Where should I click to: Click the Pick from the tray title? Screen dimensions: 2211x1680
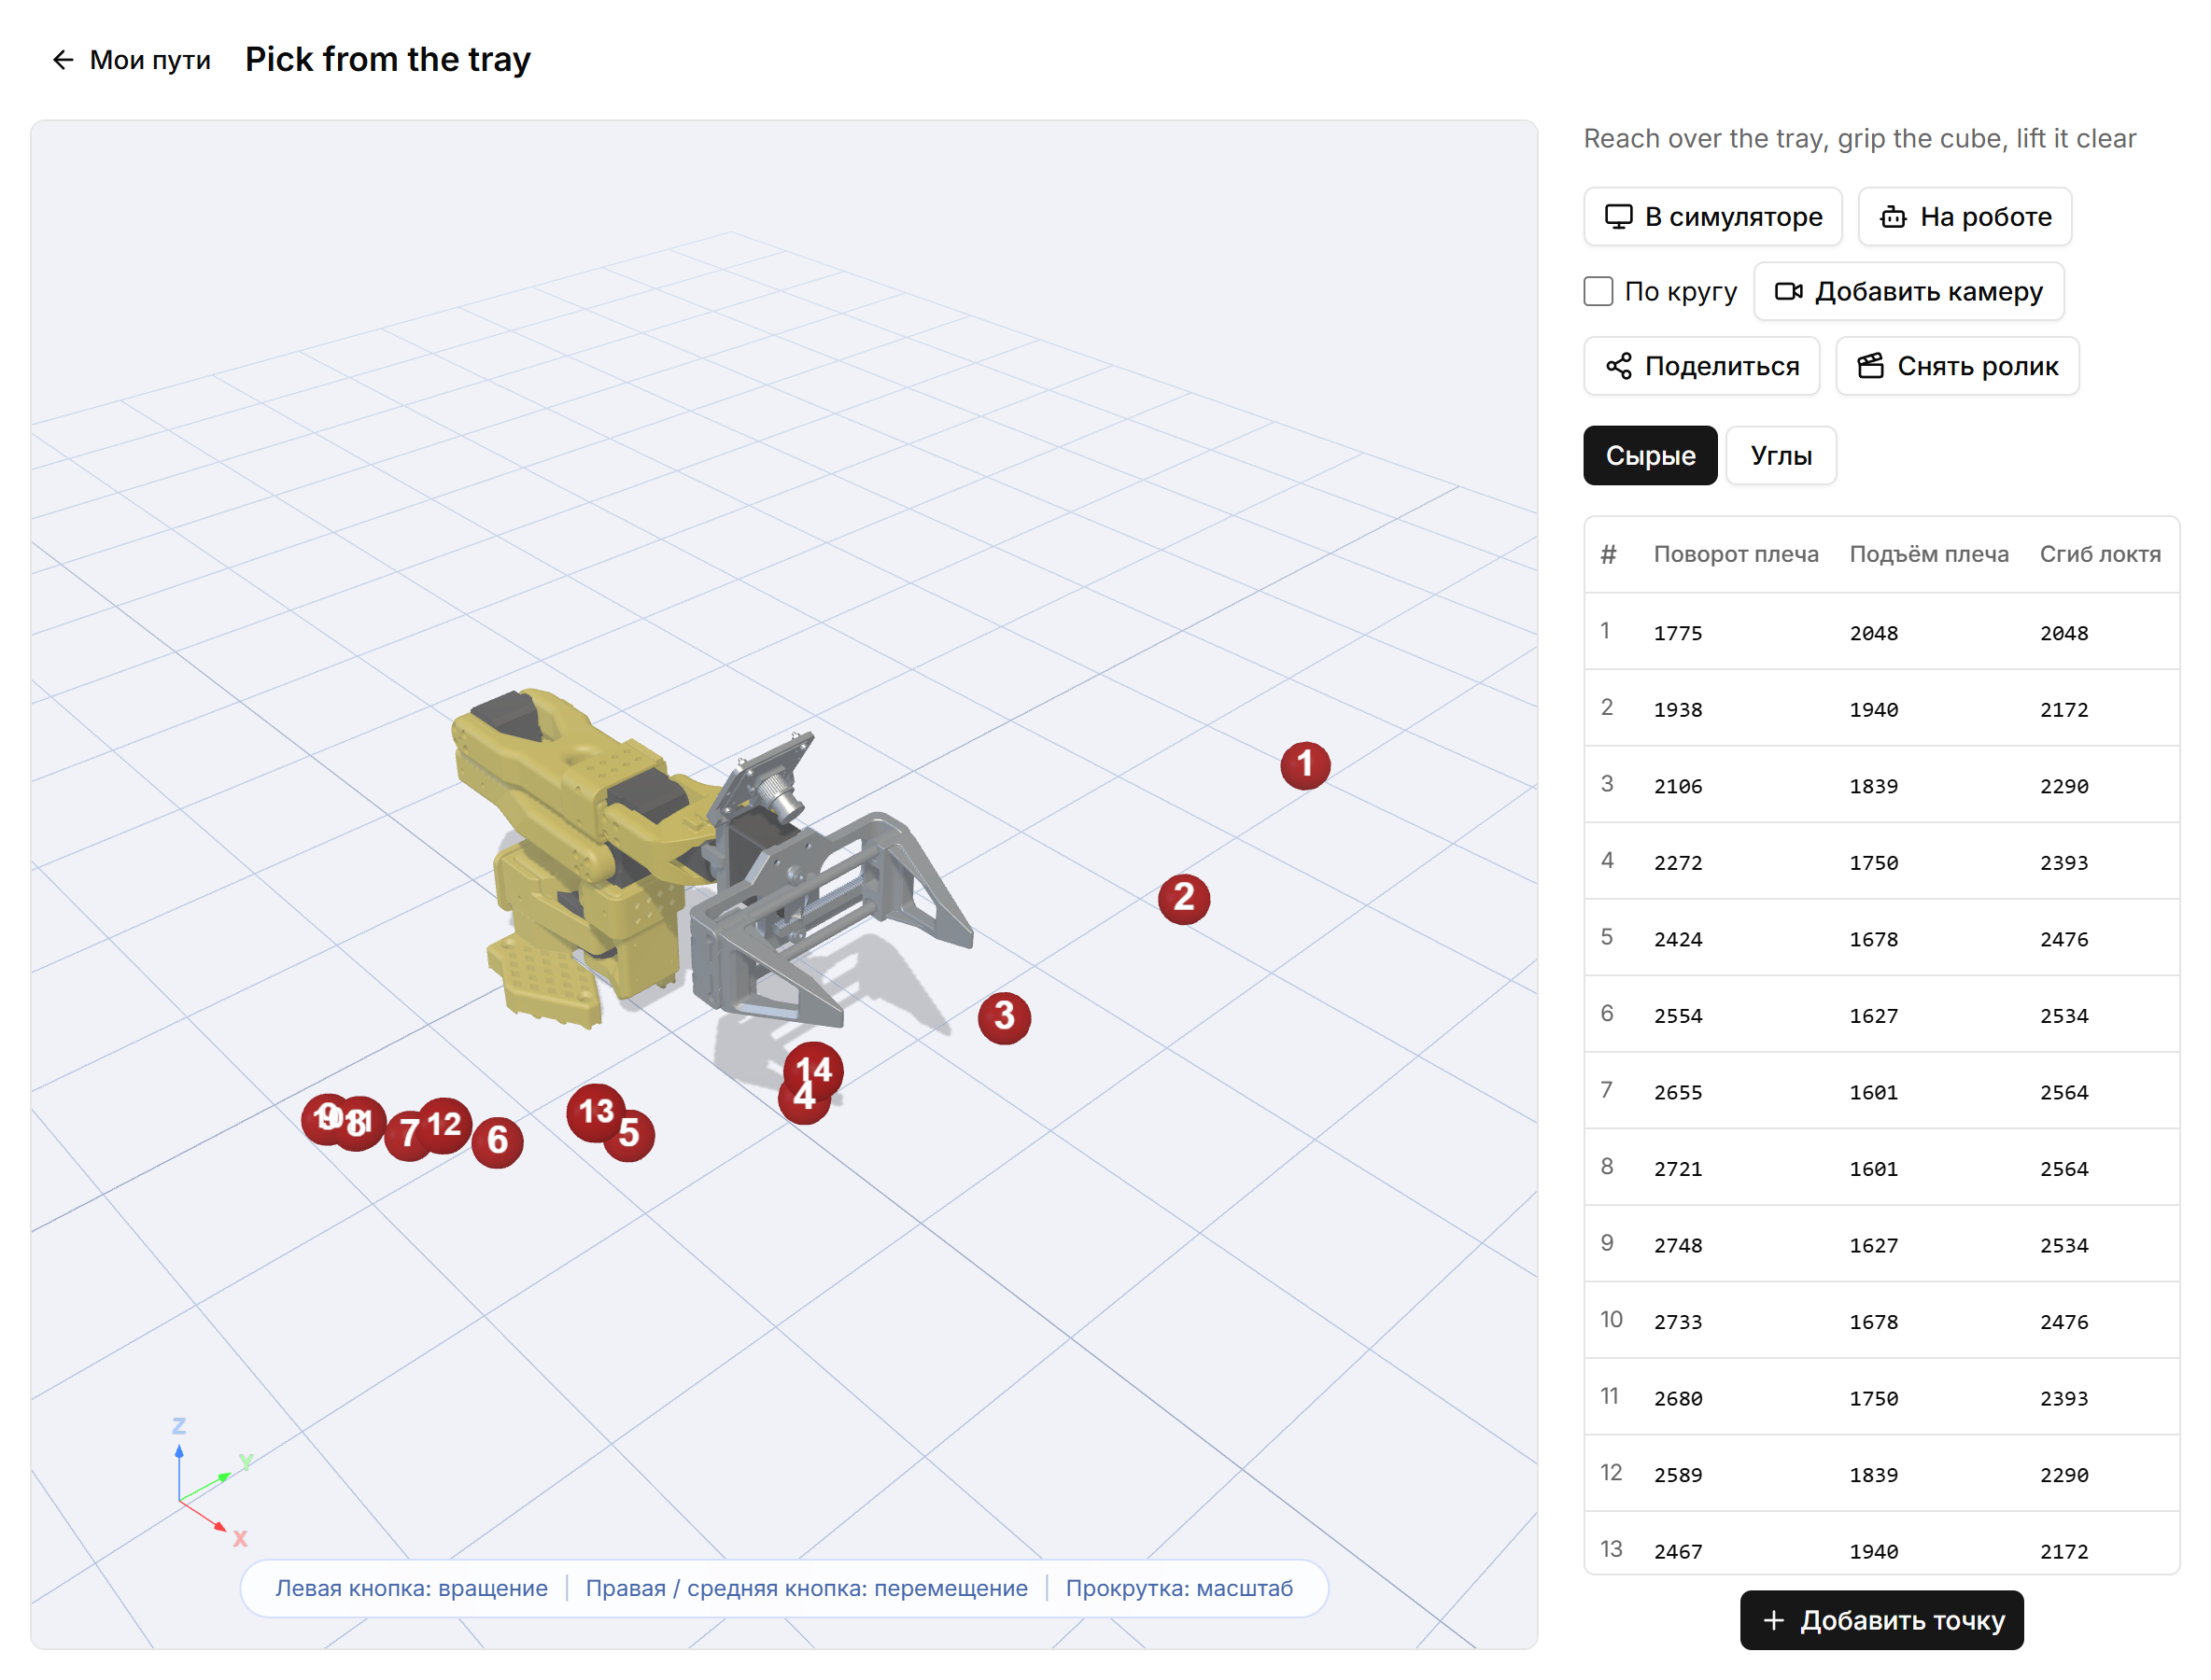tap(387, 59)
